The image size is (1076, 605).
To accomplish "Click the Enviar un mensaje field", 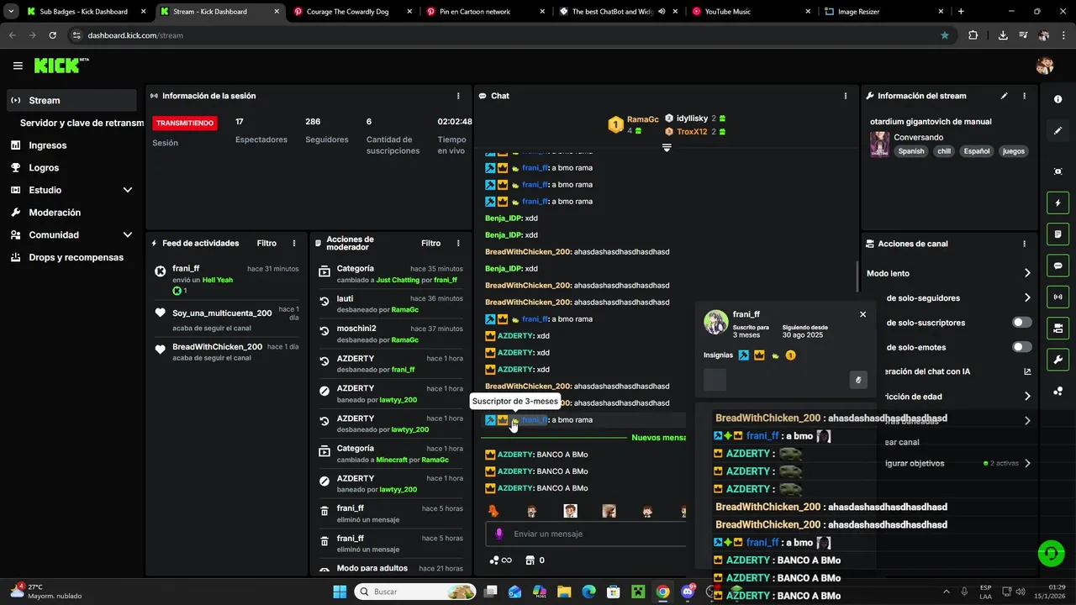I will pos(585,534).
